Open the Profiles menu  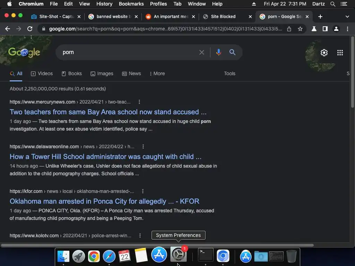click(158, 4)
